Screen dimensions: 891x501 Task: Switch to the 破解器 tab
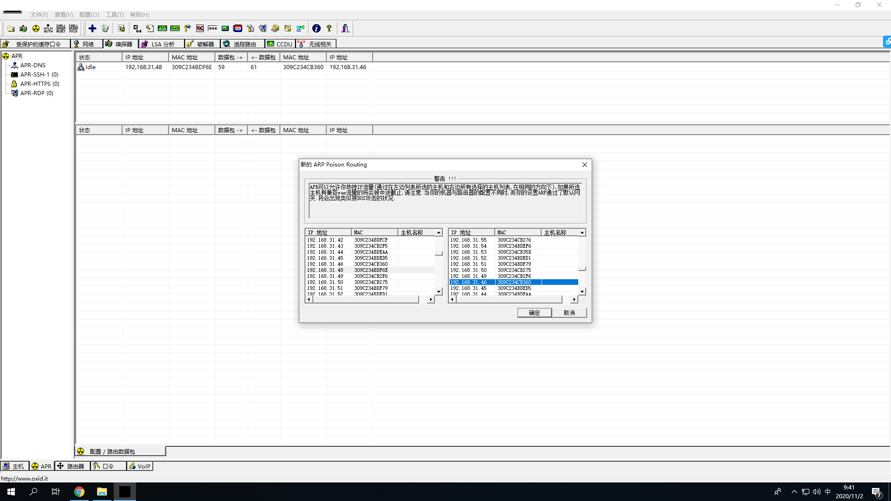pos(202,44)
